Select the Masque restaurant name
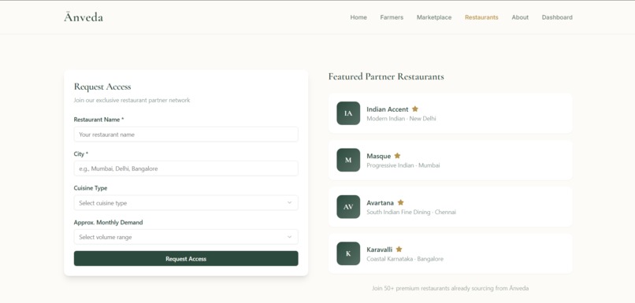Screen dimensions: 635x303 tap(379, 156)
